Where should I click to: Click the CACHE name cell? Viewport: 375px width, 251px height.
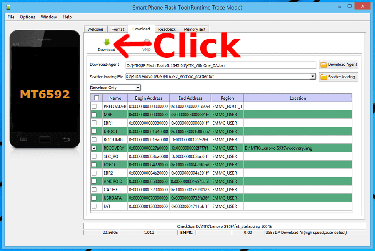click(x=115, y=190)
